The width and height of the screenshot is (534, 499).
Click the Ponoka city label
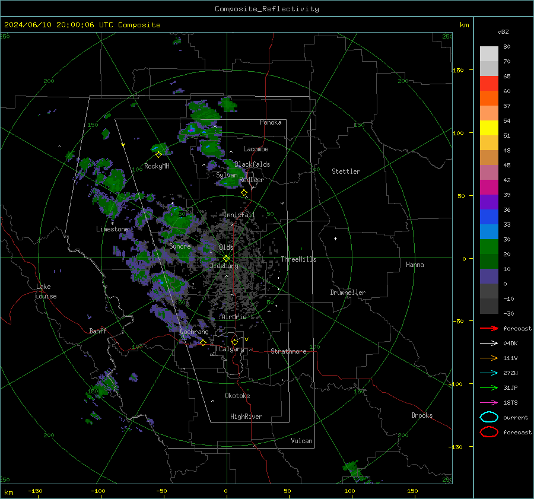point(271,122)
